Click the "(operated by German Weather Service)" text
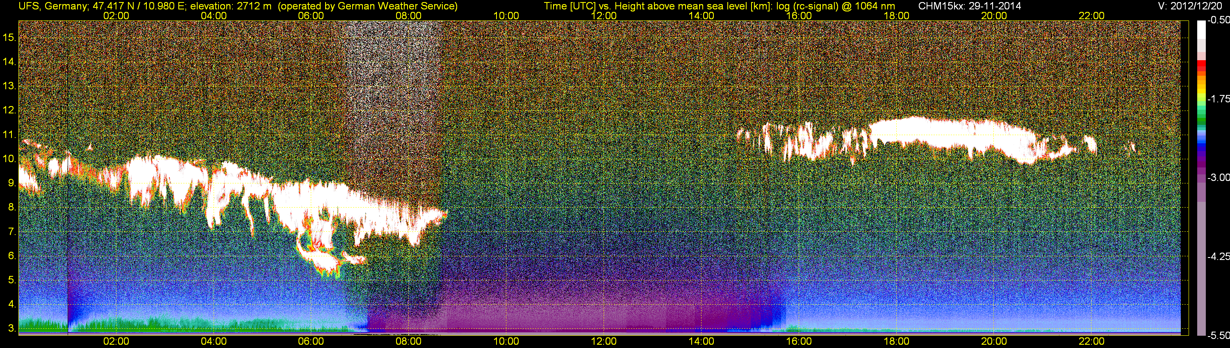Image resolution: width=1230 pixels, height=348 pixels. click(368, 6)
